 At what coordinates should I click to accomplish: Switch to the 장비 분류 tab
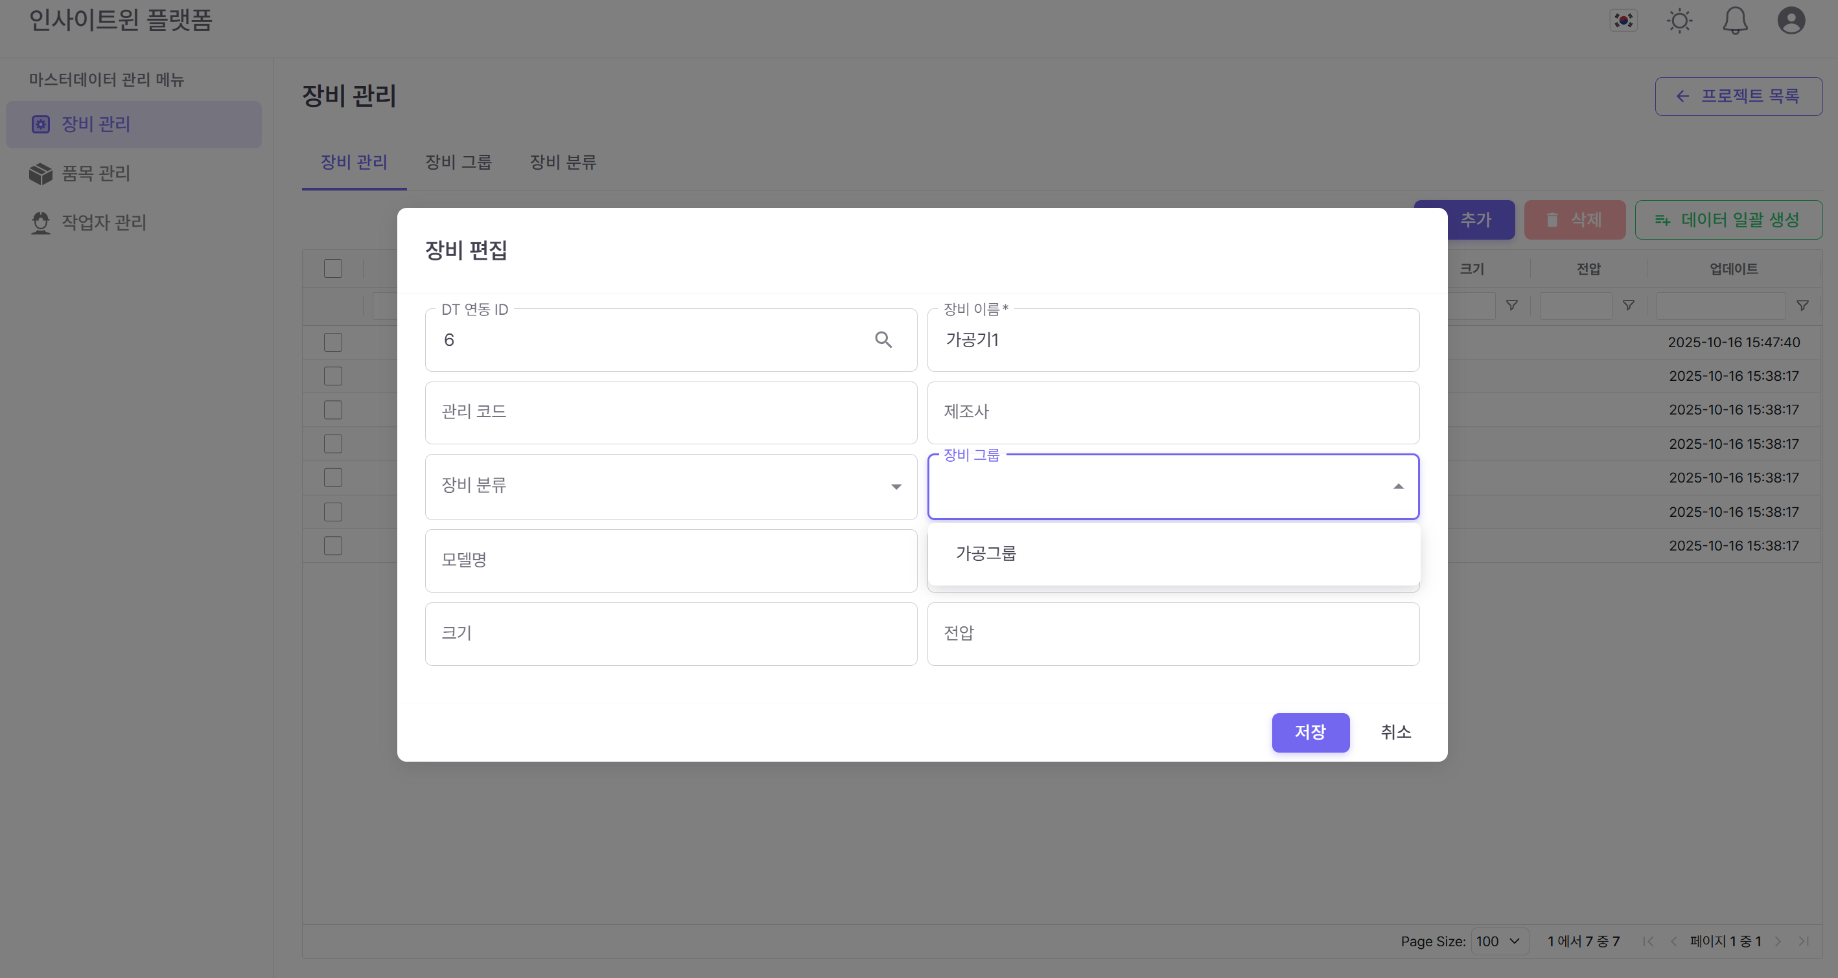(x=563, y=163)
